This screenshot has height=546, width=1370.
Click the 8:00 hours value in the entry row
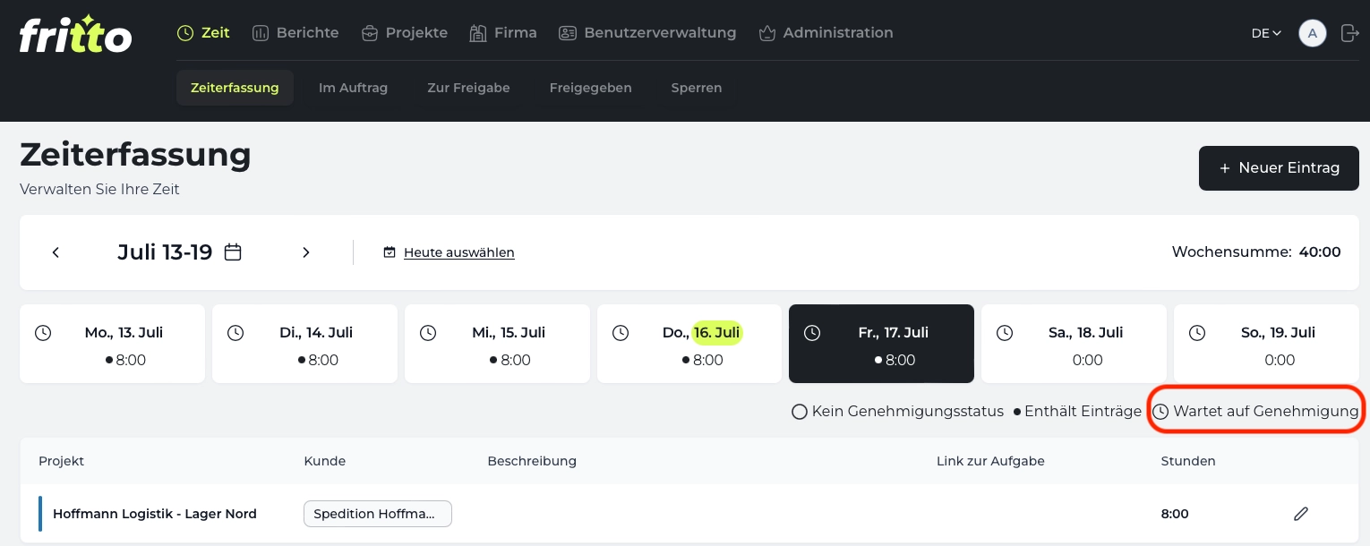[1175, 514]
